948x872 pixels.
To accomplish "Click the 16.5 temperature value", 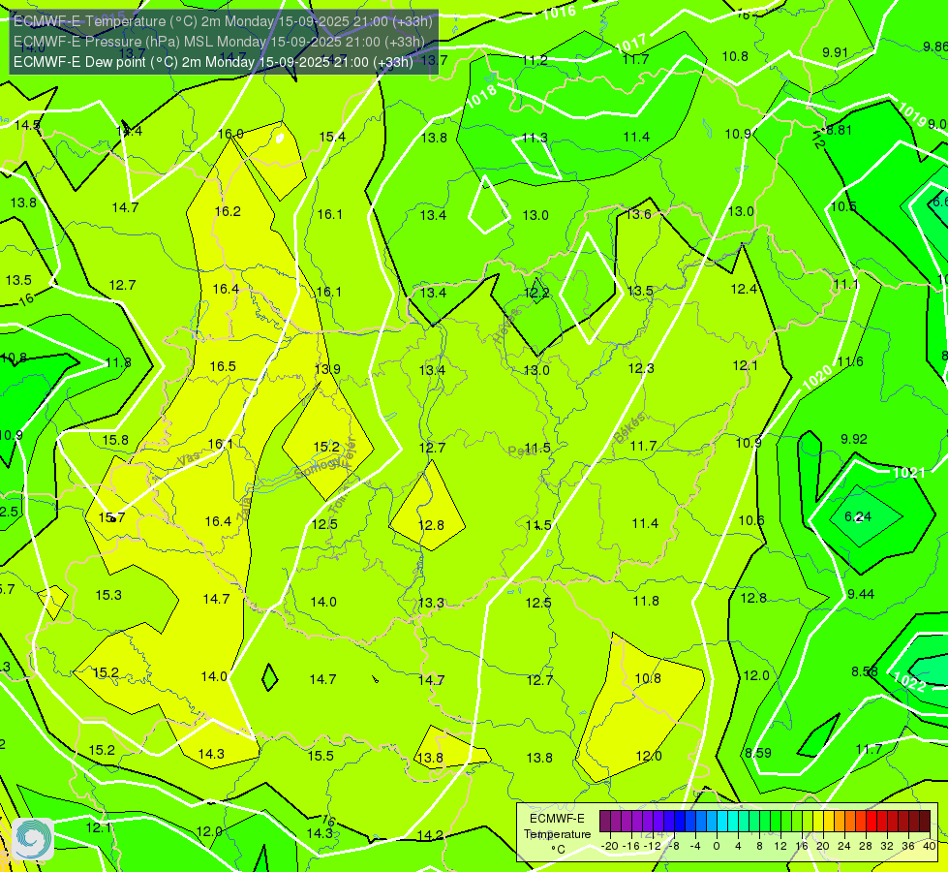I will [223, 366].
